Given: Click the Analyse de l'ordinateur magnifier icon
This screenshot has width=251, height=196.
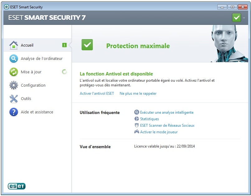Looking at the screenshot, I should 14,59.
